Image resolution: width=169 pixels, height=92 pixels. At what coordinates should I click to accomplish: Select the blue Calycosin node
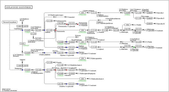click(x=67, y=42)
